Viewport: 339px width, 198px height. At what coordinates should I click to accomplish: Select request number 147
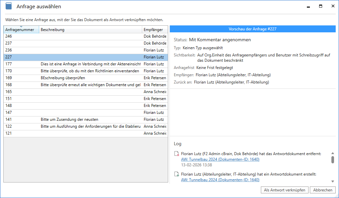point(86,112)
